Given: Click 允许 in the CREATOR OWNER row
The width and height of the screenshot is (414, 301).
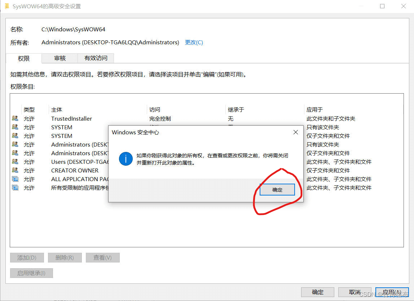Looking at the screenshot, I should tap(29, 171).
